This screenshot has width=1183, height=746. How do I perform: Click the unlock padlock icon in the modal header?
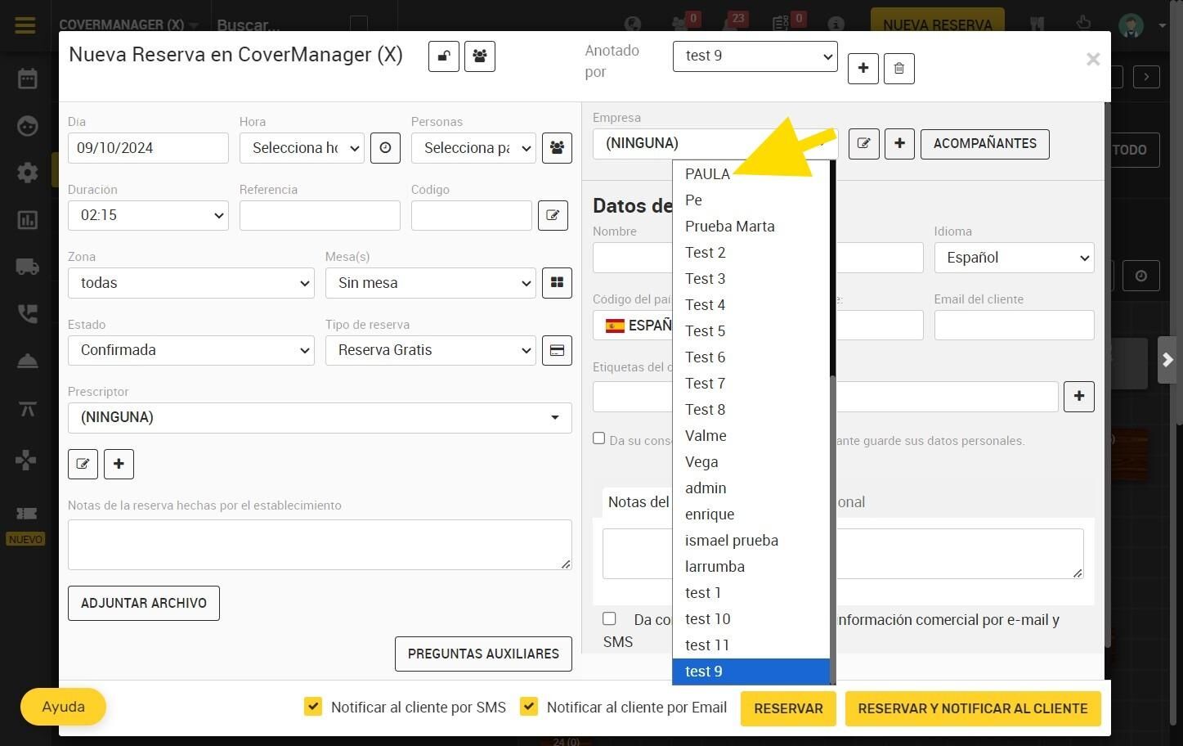pos(444,56)
